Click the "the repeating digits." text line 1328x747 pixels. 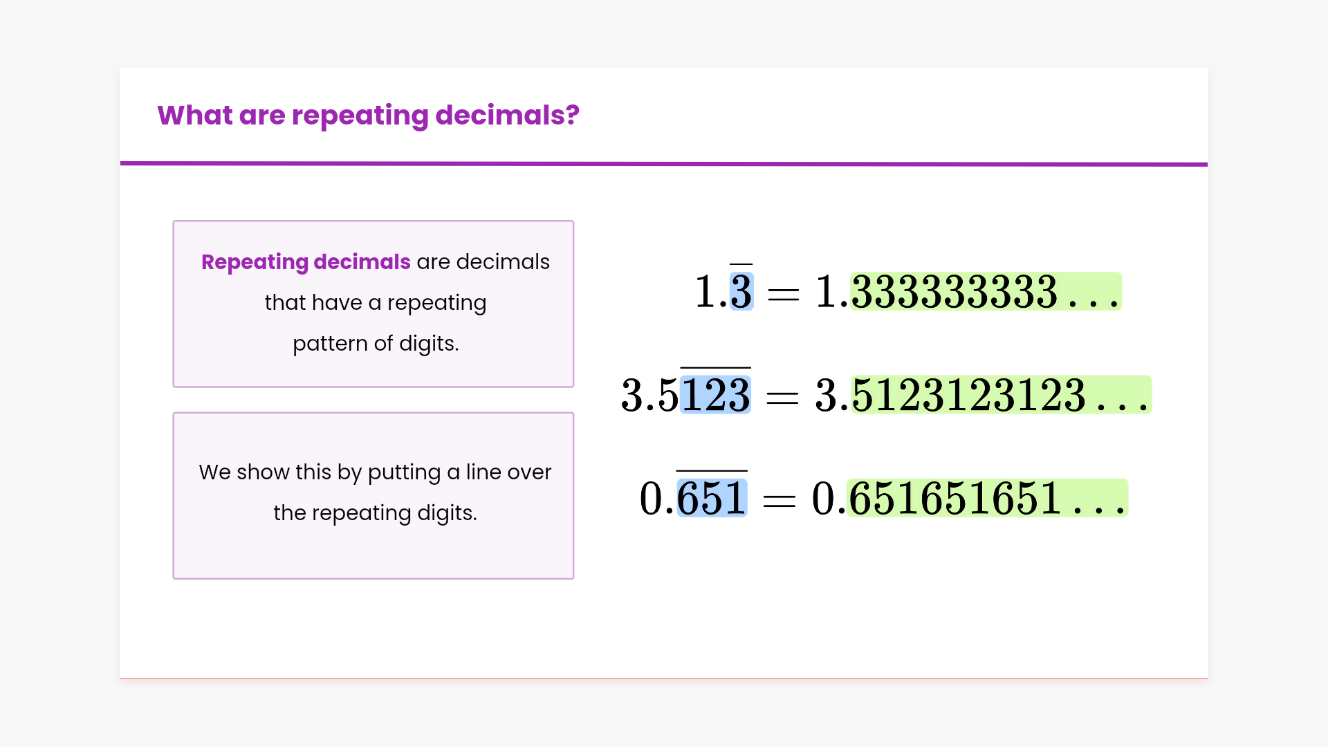pyautogui.click(x=375, y=513)
